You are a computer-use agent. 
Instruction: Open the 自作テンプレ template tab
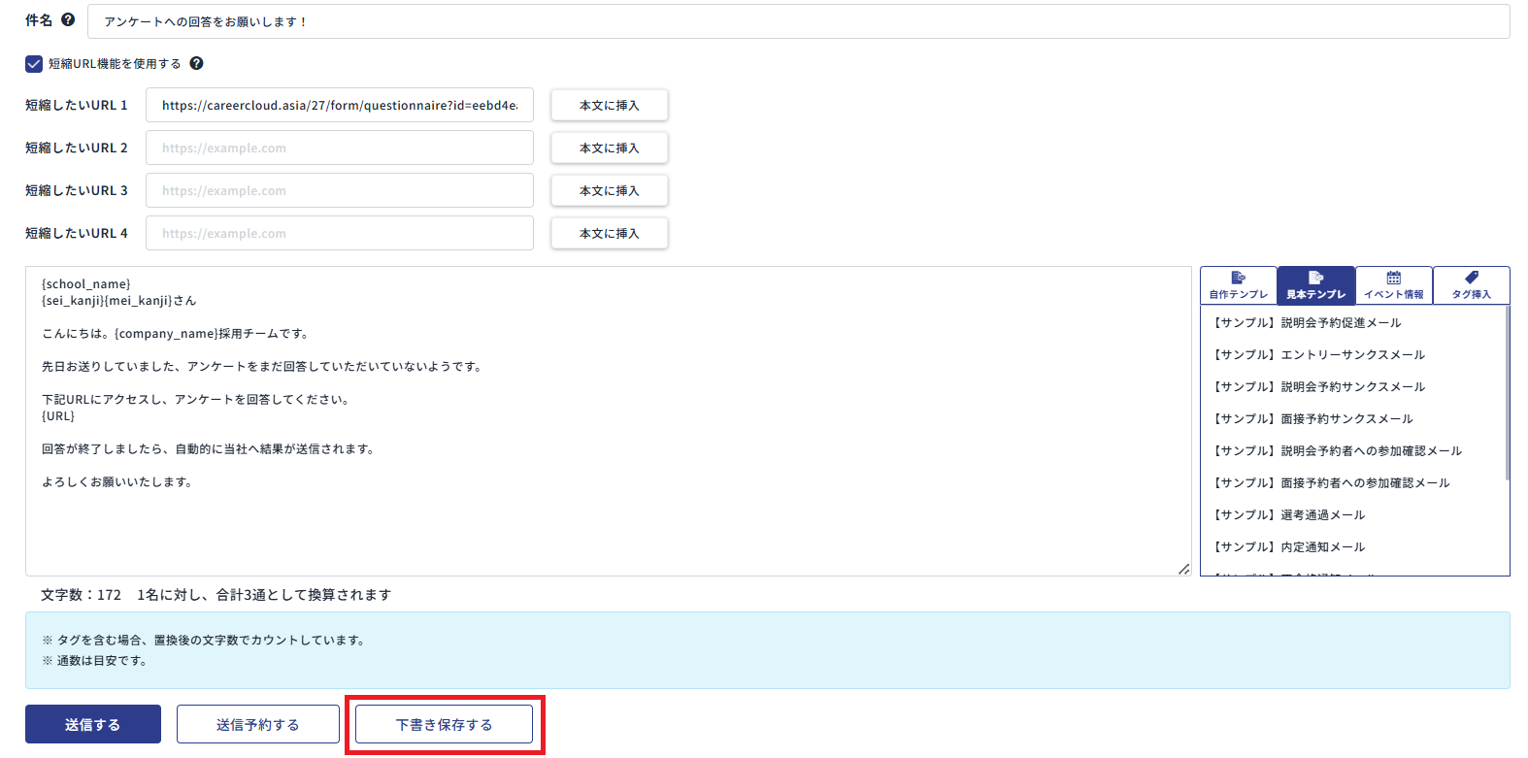pos(1238,285)
